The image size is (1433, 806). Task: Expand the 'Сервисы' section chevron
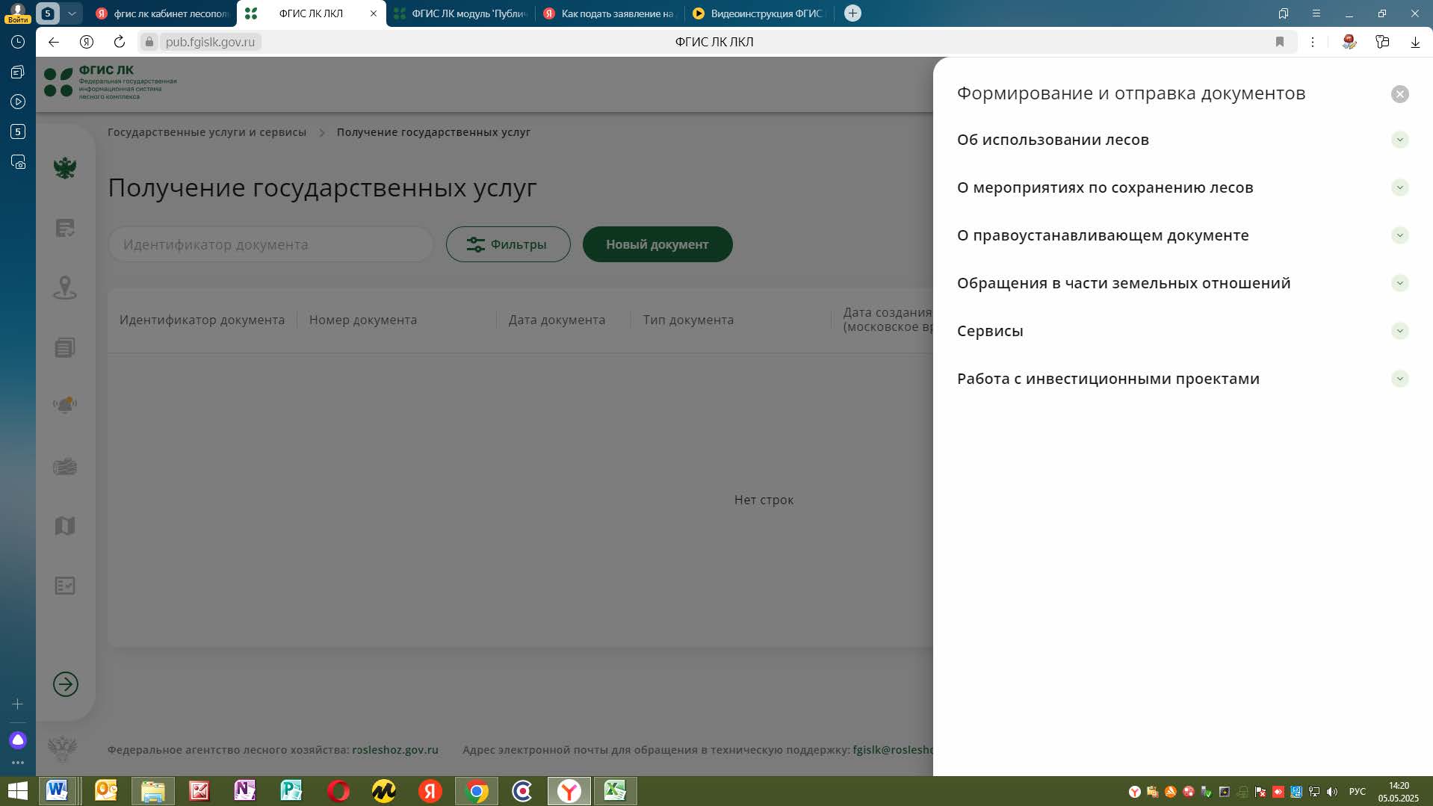(1399, 331)
